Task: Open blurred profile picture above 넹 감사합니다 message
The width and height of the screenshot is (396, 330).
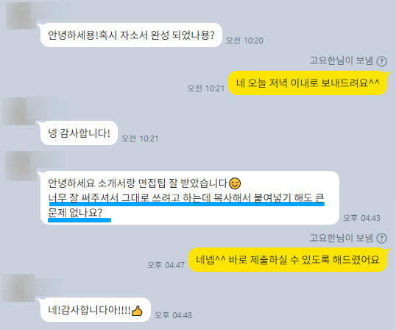Action: 18,111
